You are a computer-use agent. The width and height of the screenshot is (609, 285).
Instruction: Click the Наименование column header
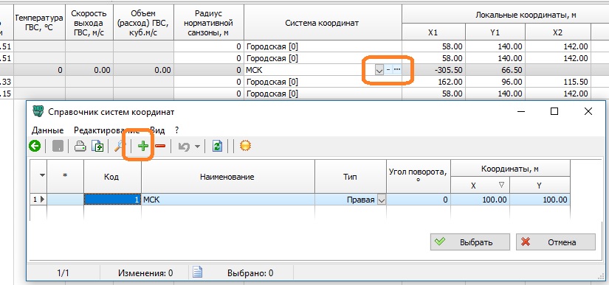pos(228,177)
